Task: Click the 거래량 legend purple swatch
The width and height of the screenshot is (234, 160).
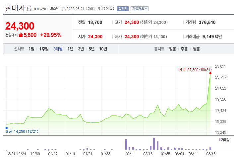Action: 220,140
